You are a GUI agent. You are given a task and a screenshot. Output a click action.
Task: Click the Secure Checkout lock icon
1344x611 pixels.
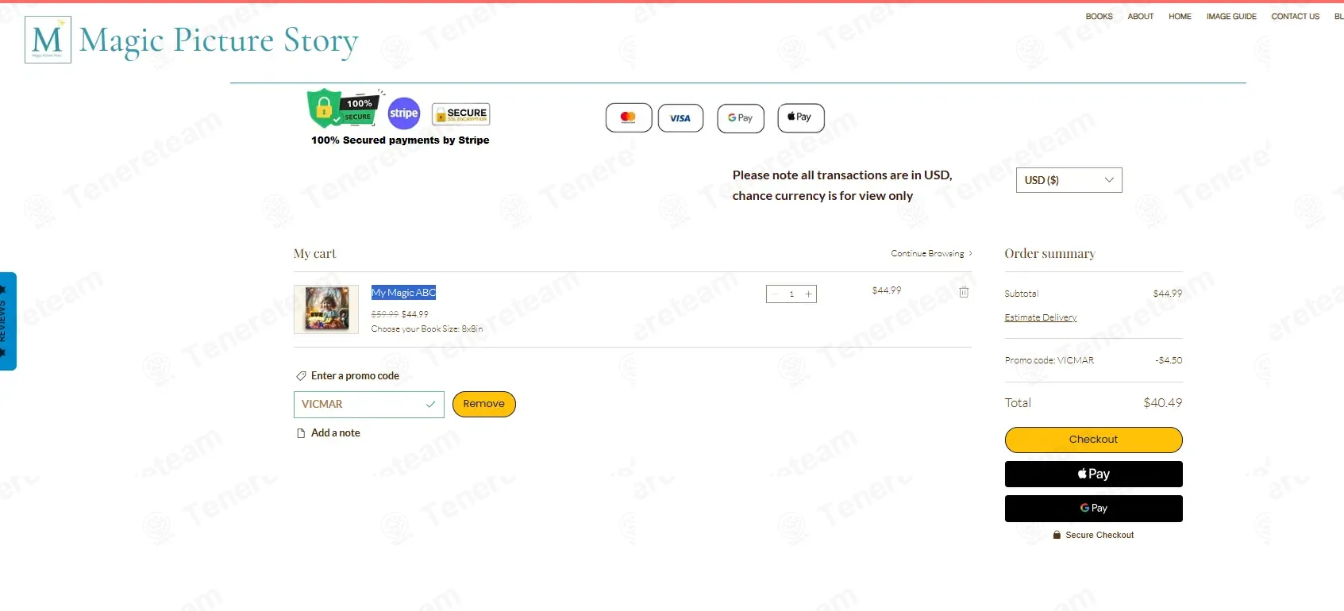point(1057,535)
